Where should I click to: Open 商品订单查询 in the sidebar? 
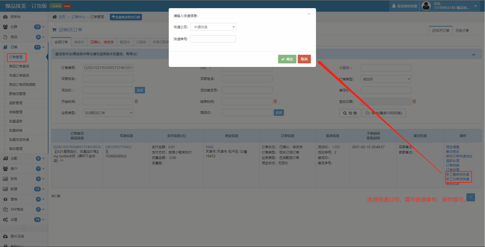pyautogui.click(x=19, y=66)
